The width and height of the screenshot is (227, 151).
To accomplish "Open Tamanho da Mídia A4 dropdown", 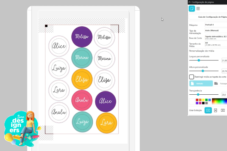I will click(x=215, y=44).
